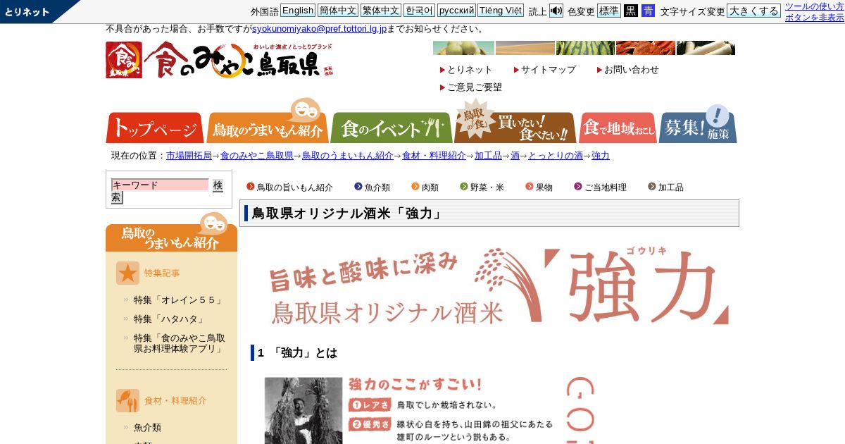Switch language to русский
Image resolution: width=845 pixels, height=444 pixels.
[x=456, y=11]
